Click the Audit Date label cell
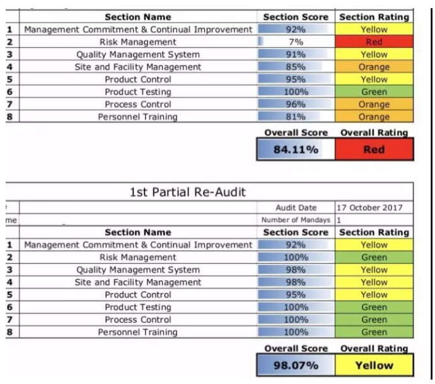The height and width of the screenshot is (384, 435). pyautogui.click(x=295, y=207)
